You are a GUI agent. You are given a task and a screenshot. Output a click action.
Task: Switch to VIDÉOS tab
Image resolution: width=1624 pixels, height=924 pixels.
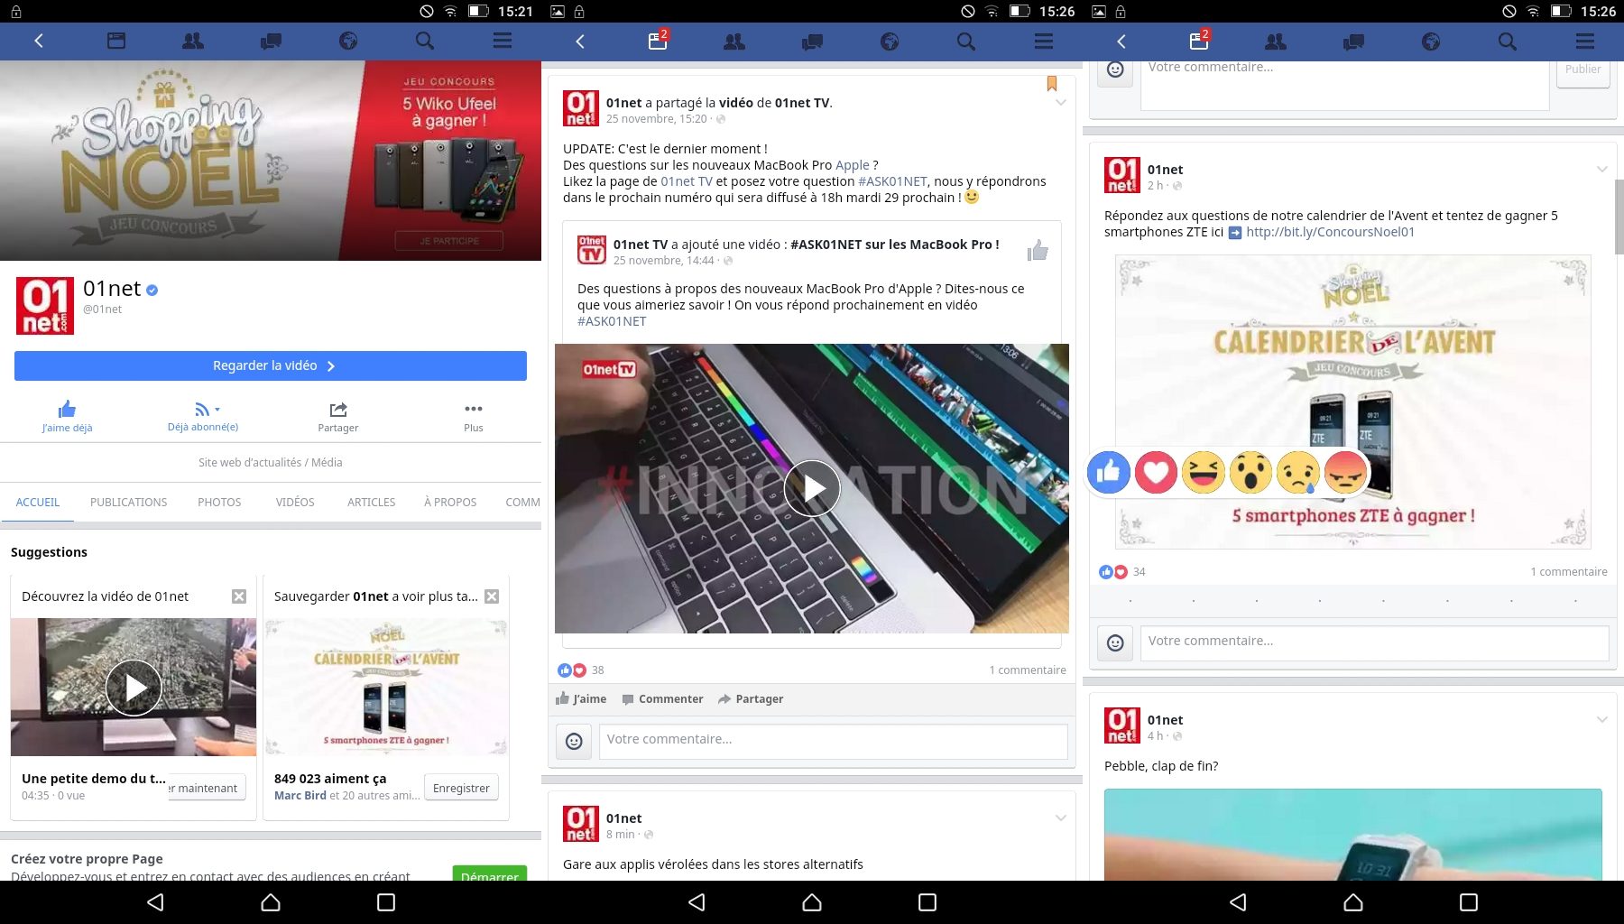295,502
